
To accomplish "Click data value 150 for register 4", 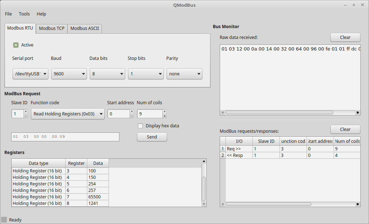I will (x=98, y=177).
